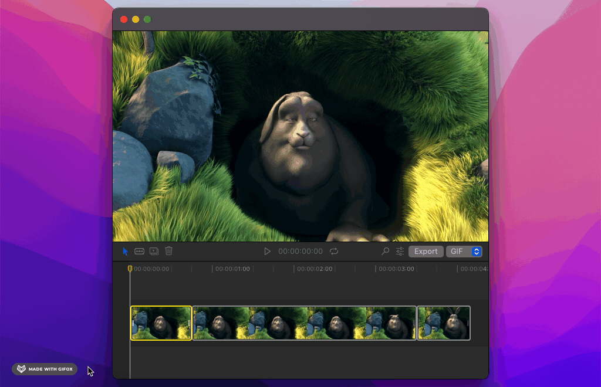Viewport: 601px width, 387px height.
Task: Minimize the window with yellow button
Action: (x=136, y=19)
